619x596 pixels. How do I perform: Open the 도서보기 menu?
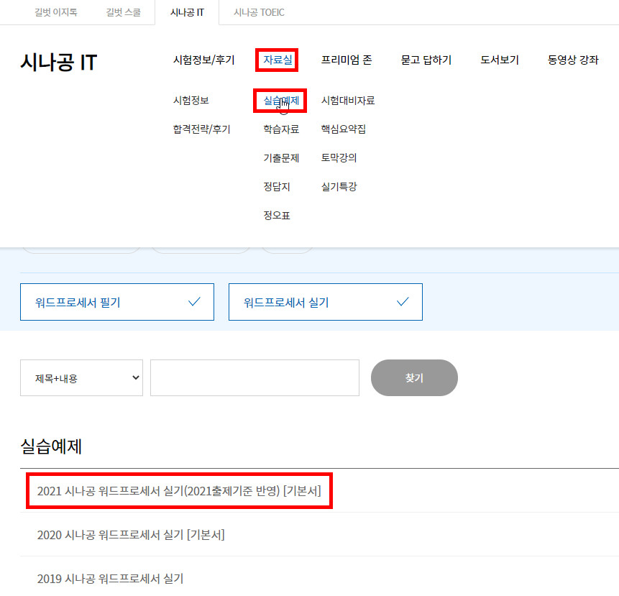coord(500,60)
